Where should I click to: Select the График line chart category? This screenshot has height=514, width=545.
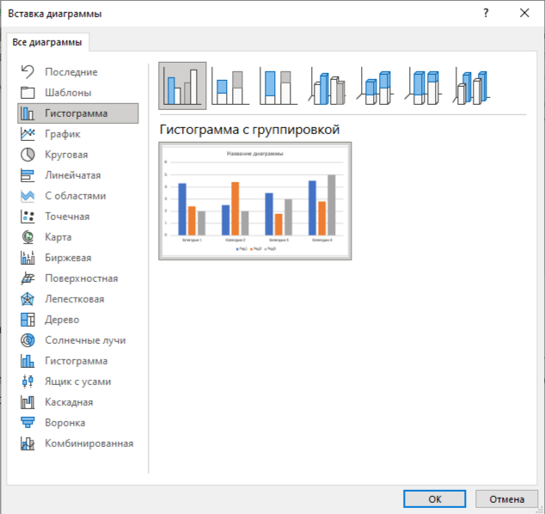coord(63,134)
